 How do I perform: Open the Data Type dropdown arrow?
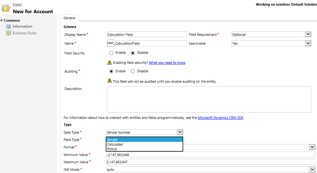180,132
